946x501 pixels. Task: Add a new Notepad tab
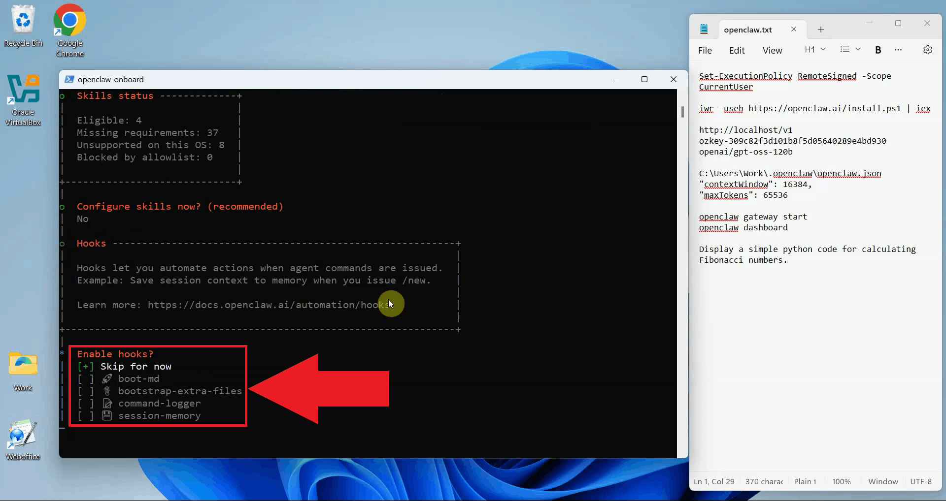click(x=821, y=30)
